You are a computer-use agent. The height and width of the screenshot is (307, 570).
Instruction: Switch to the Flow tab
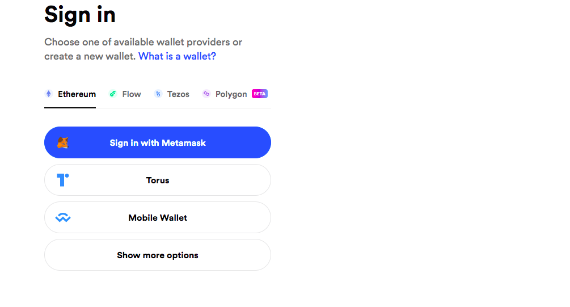(x=132, y=94)
